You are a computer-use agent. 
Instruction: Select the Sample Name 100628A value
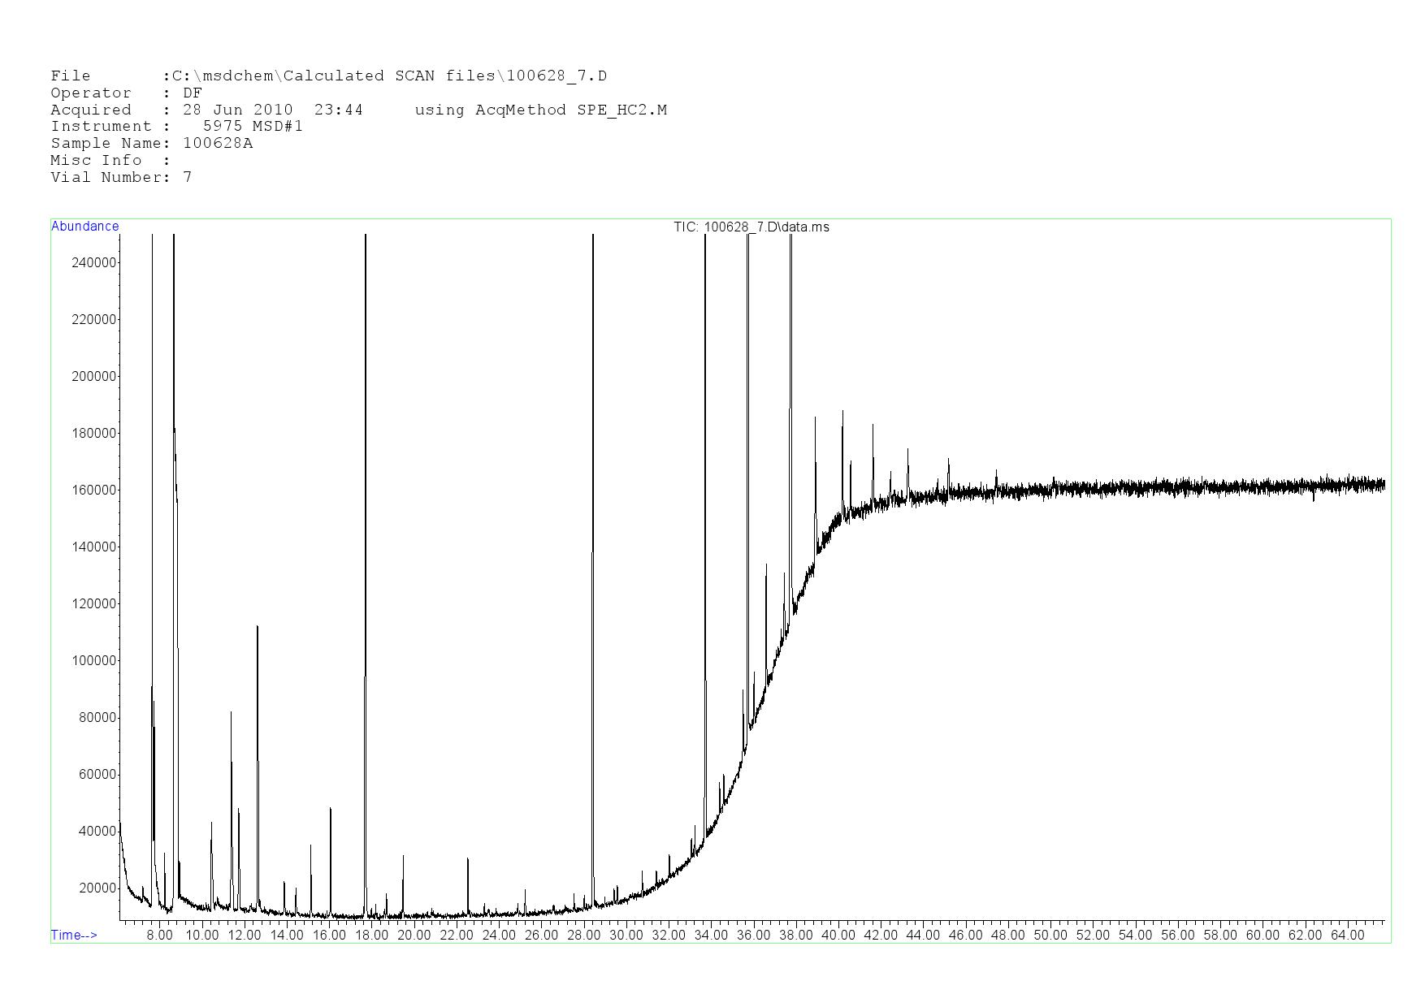(218, 143)
